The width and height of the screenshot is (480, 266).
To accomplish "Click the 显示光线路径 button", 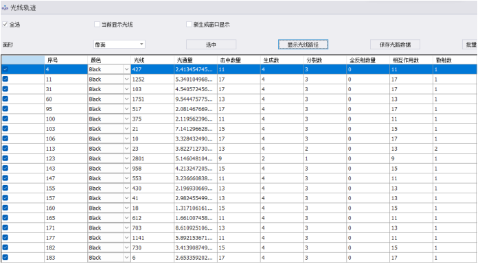I will [x=303, y=45].
